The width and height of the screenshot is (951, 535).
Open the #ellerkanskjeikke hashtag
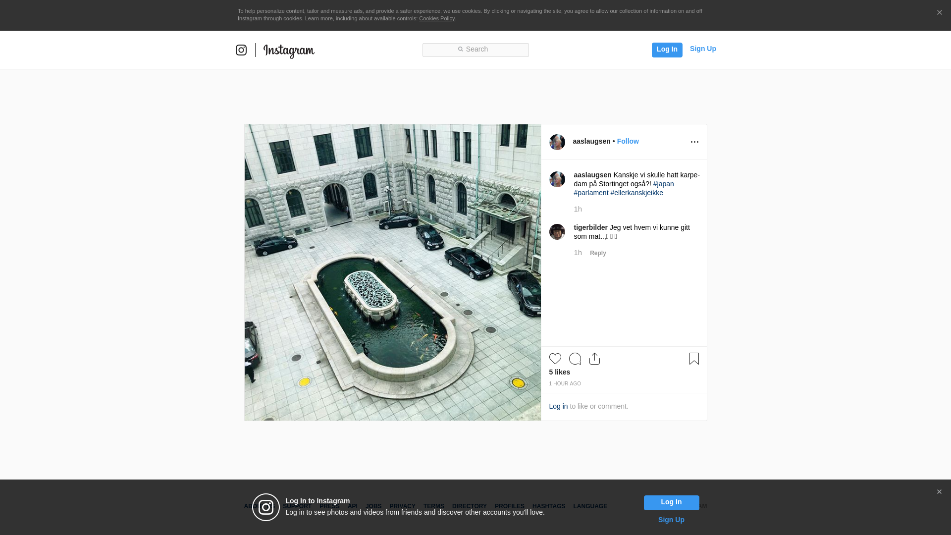[x=637, y=193]
